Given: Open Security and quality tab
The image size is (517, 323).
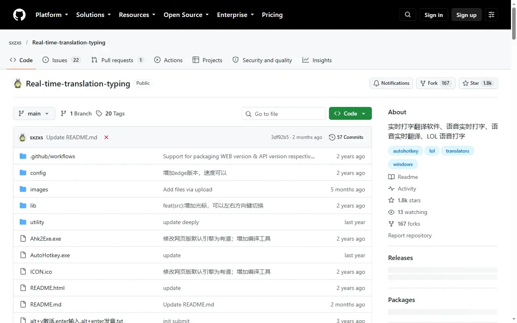Looking at the screenshot, I should (263, 60).
